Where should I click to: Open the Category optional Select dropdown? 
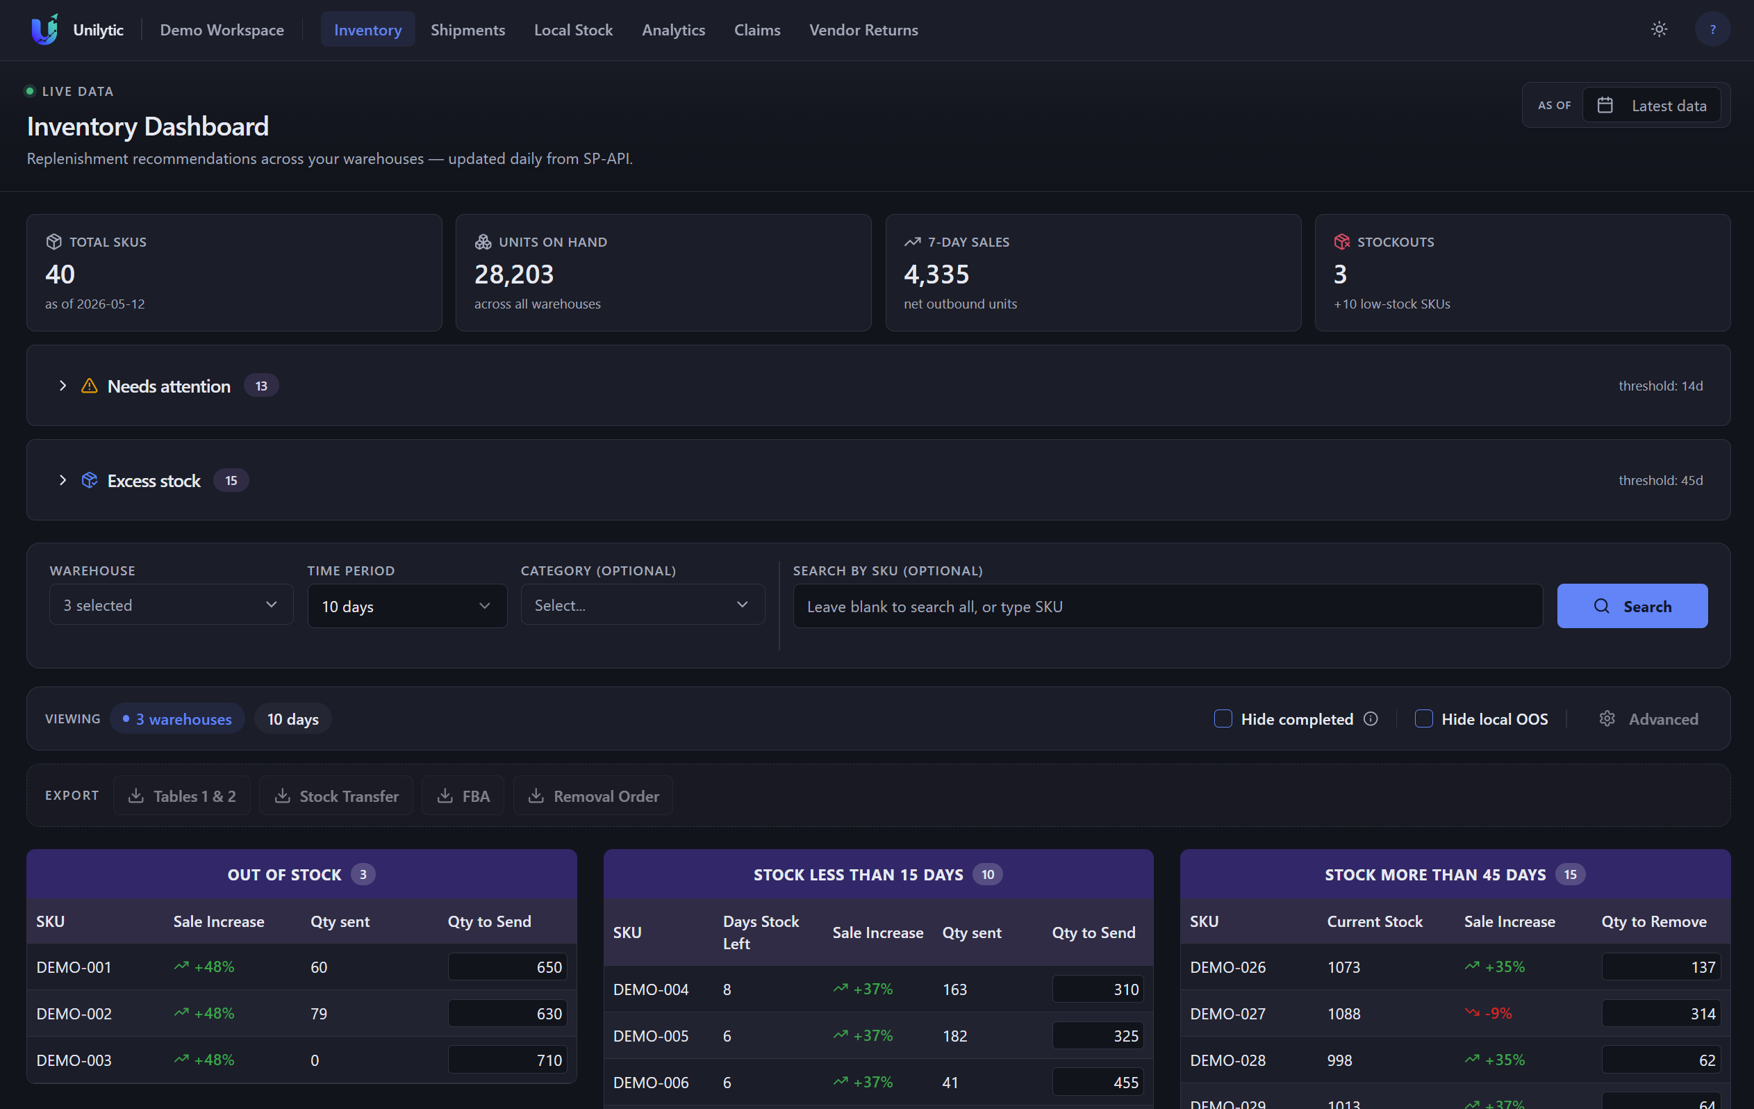coord(643,605)
